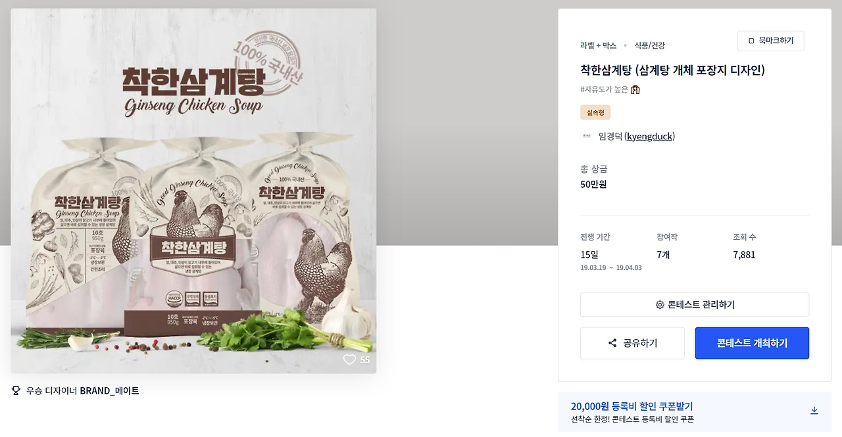Click designer avatar next to 임경덕
The height and width of the screenshot is (437, 842).
pyautogui.click(x=586, y=137)
